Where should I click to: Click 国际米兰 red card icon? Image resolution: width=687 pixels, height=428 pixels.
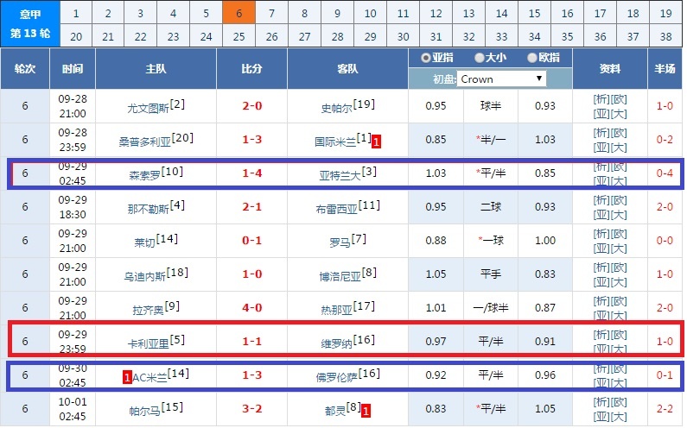(376, 142)
